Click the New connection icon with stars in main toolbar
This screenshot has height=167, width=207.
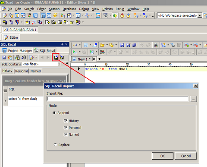(136, 15)
